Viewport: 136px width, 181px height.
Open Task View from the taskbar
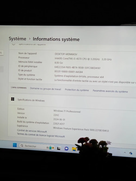pos(59,148)
